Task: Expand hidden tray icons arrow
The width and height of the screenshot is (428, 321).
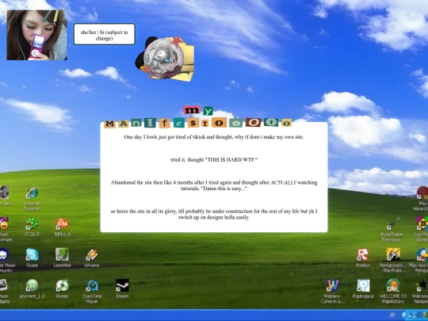Action: click(x=405, y=315)
